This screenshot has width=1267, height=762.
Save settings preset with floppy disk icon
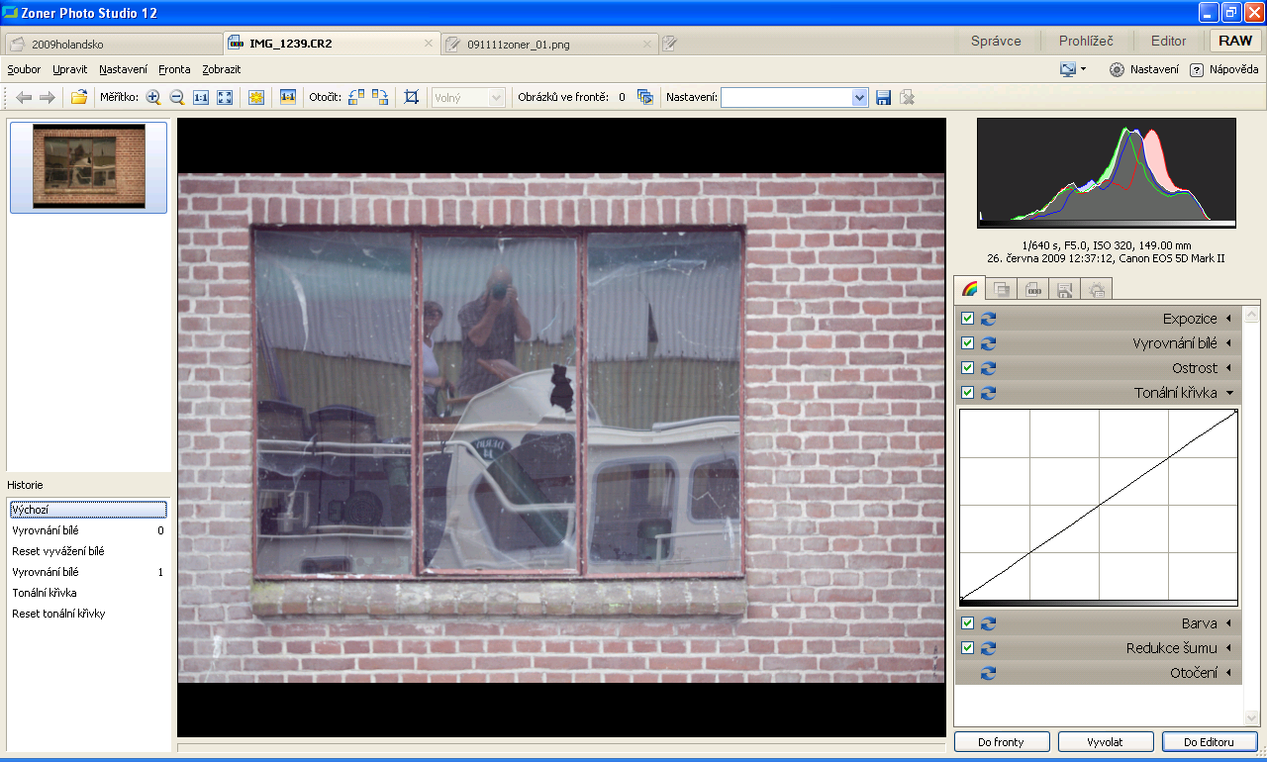(884, 97)
